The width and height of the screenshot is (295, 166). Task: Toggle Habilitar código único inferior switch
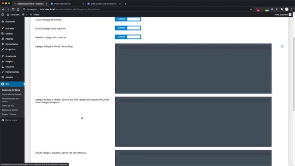pos(128,37)
